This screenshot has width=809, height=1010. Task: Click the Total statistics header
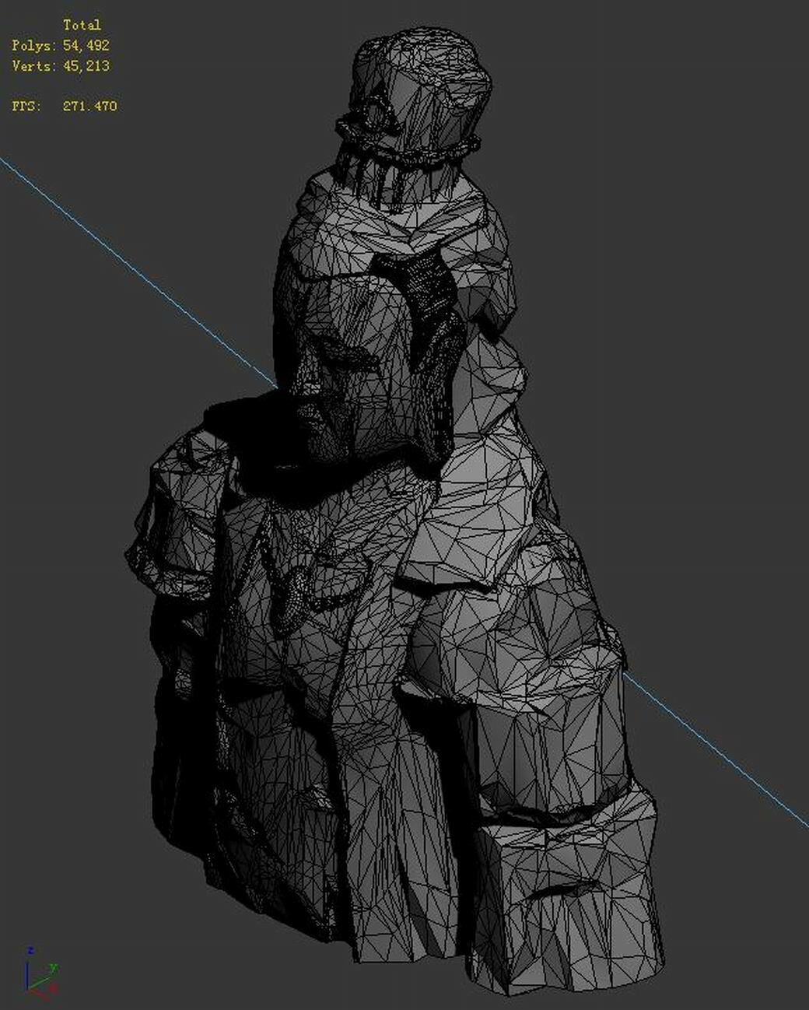pos(82,25)
